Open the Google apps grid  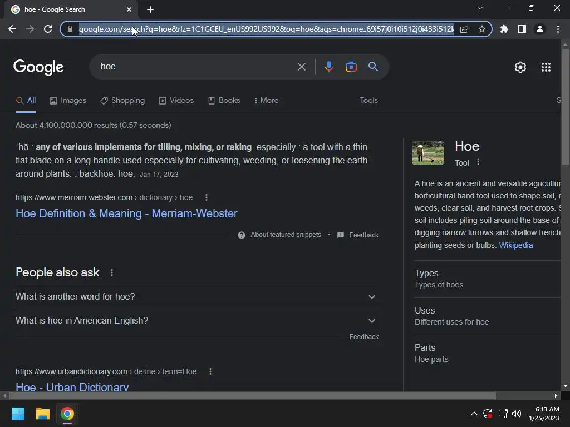click(x=546, y=67)
